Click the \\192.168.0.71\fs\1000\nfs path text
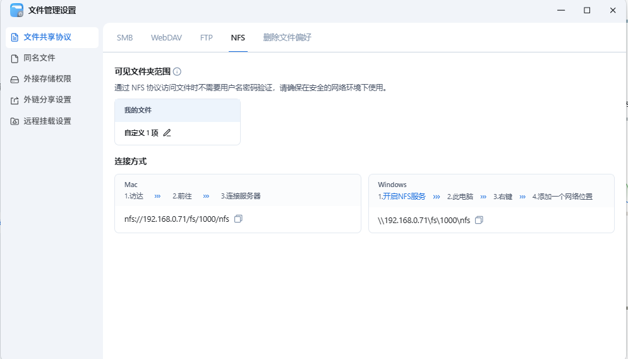The height and width of the screenshot is (359, 628). pos(424,221)
